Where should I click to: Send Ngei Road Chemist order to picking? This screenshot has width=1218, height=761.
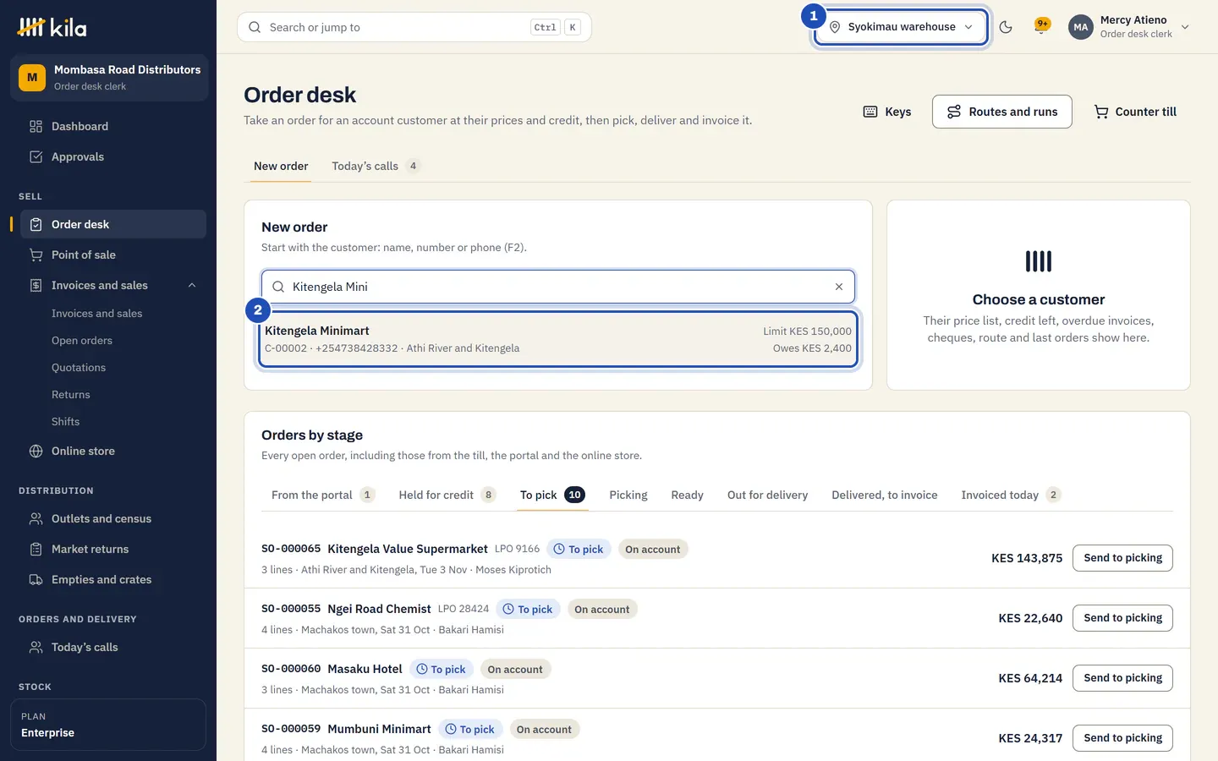point(1122,618)
